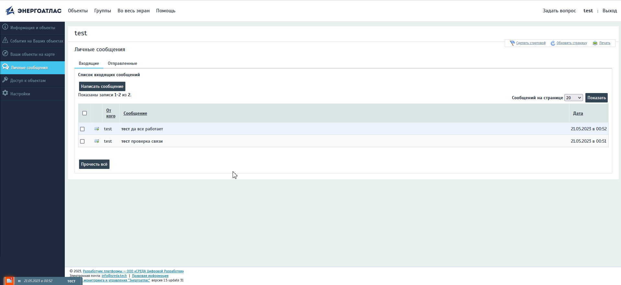Click the key icon for Доступ к объектам

coord(5,80)
